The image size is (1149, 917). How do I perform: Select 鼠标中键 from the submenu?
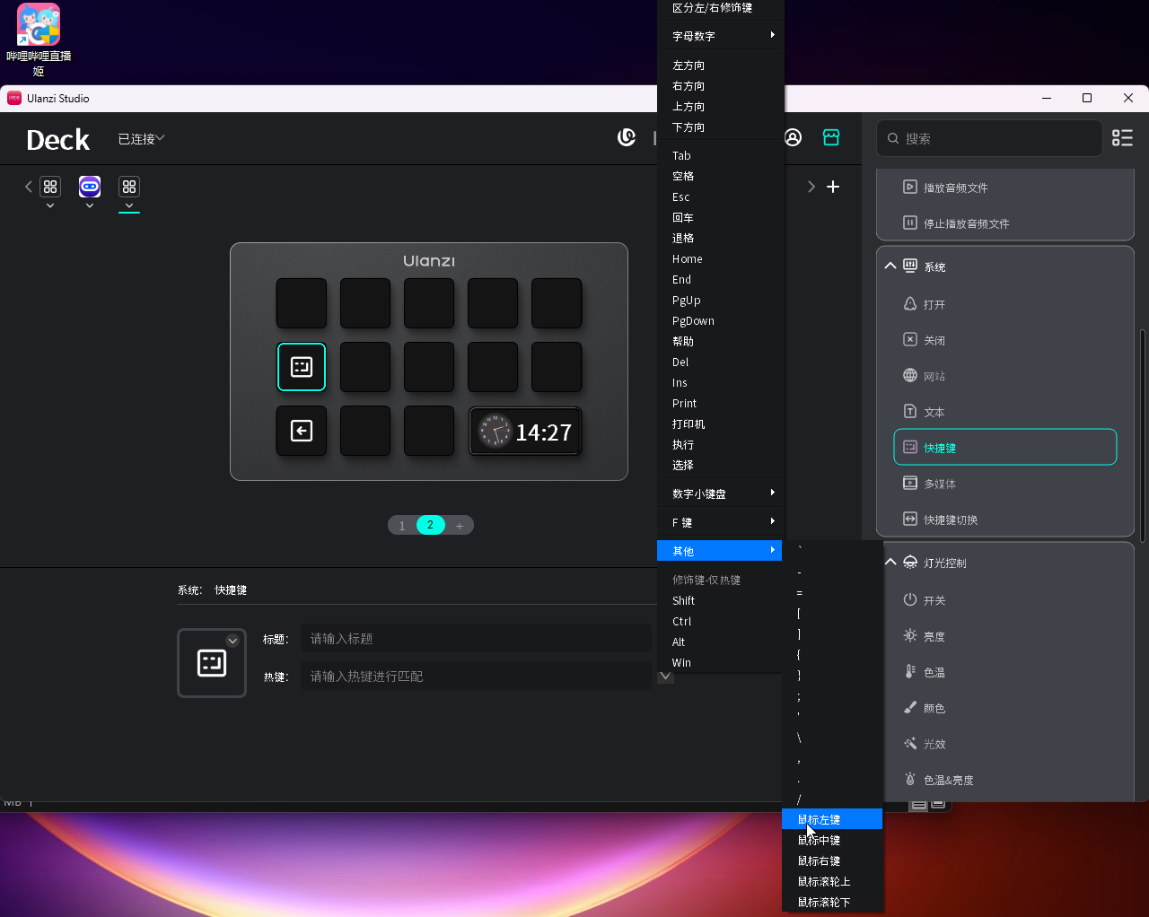pos(820,841)
